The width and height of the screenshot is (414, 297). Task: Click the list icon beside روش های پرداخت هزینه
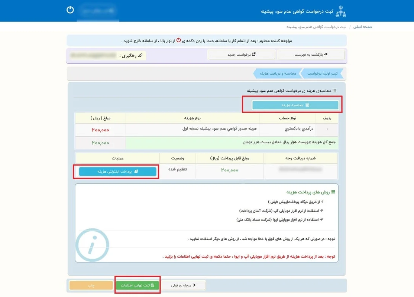(333, 192)
